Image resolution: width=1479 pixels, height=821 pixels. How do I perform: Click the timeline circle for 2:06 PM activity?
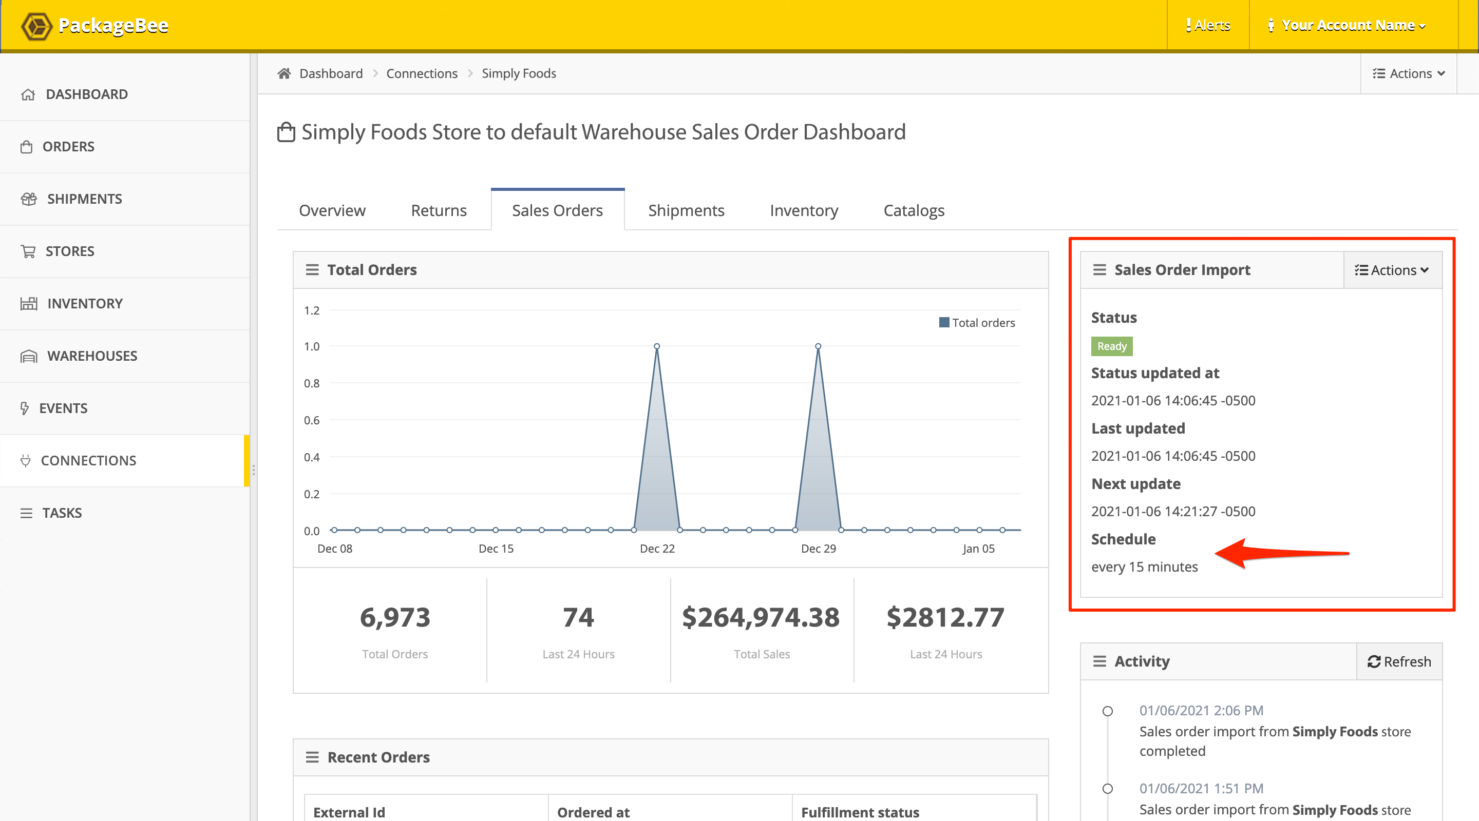point(1108,711)
